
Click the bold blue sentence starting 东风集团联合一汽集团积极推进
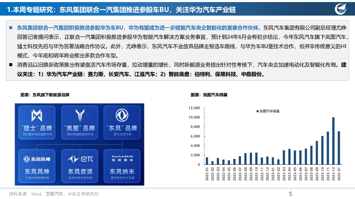click(x=139, y=28)
